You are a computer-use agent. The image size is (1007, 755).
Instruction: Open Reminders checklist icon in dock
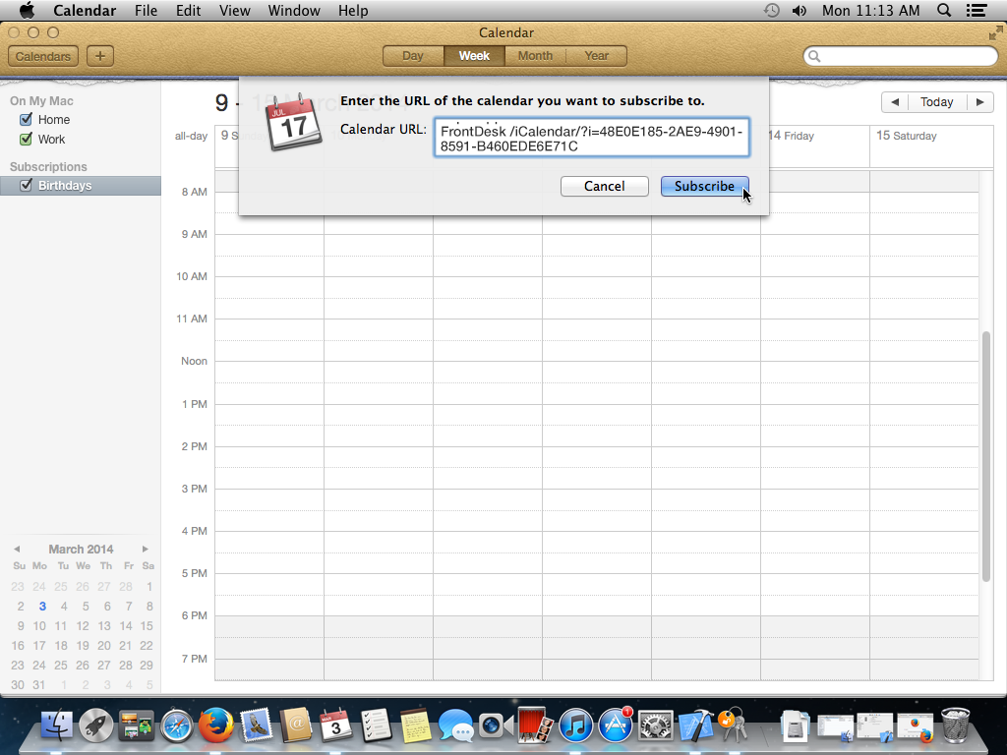[376, 726]
